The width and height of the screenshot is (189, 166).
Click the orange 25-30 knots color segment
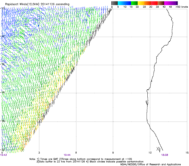pos(148,3)
